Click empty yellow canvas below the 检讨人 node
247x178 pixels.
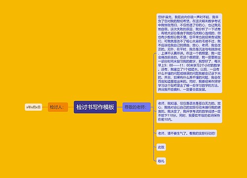coord(58,140)
